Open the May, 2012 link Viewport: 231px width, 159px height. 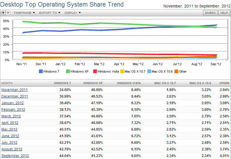click(9, 129)
